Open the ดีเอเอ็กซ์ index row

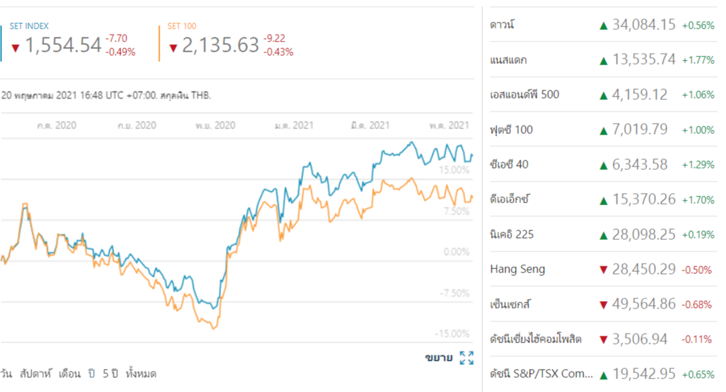point(509,200)
